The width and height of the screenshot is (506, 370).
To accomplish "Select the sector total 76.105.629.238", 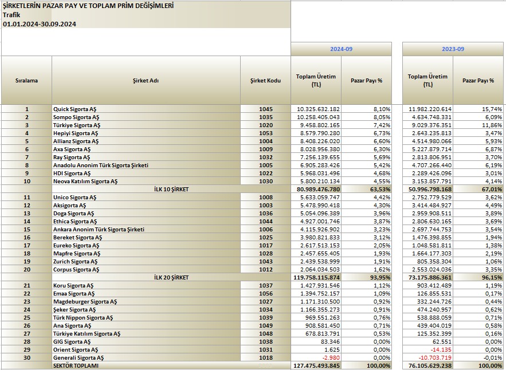I will [428, 365].
